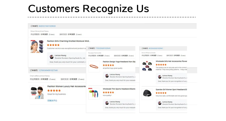This screenshot has height=121, width=226.
Task: Click the orange yoga headband thumbnail
Action: point(94,67)
